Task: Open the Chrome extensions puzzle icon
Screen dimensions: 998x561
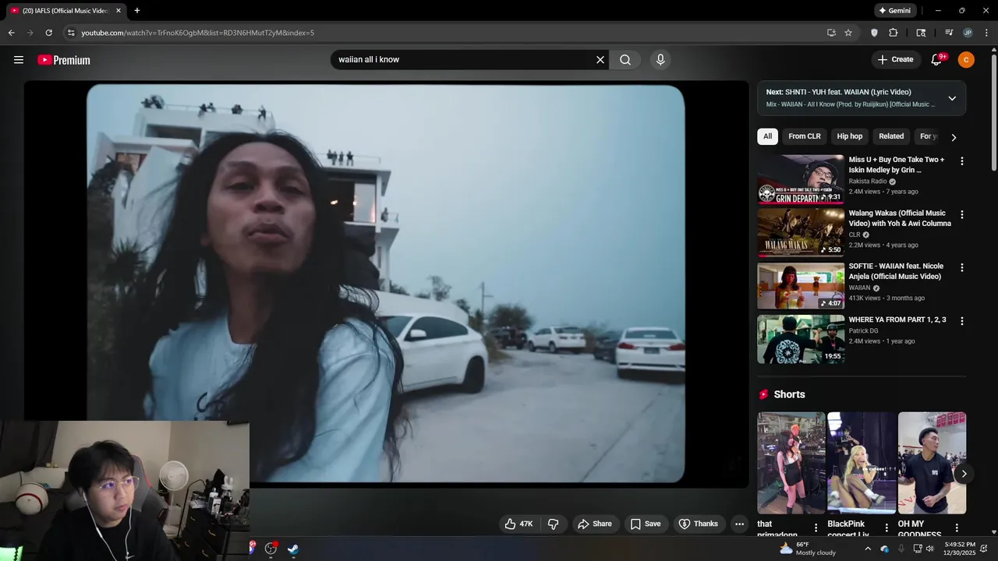Action: tap(894, 33)
